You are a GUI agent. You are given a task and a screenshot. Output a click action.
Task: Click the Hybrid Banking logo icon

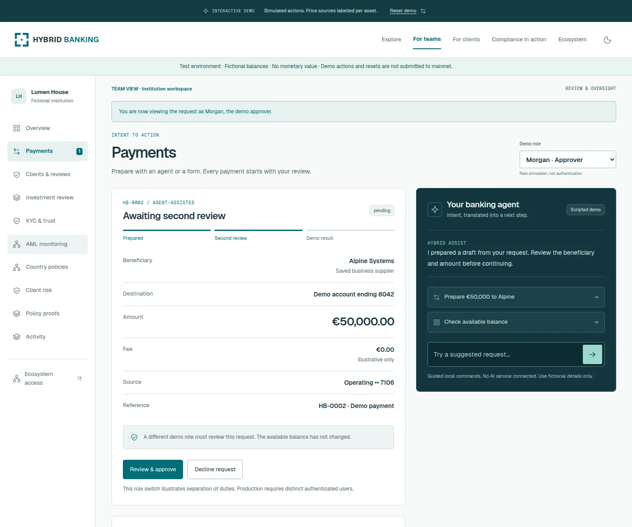pos(22,40)
